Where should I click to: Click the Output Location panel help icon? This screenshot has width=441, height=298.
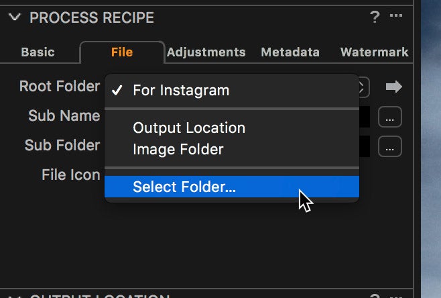(375, 296)
